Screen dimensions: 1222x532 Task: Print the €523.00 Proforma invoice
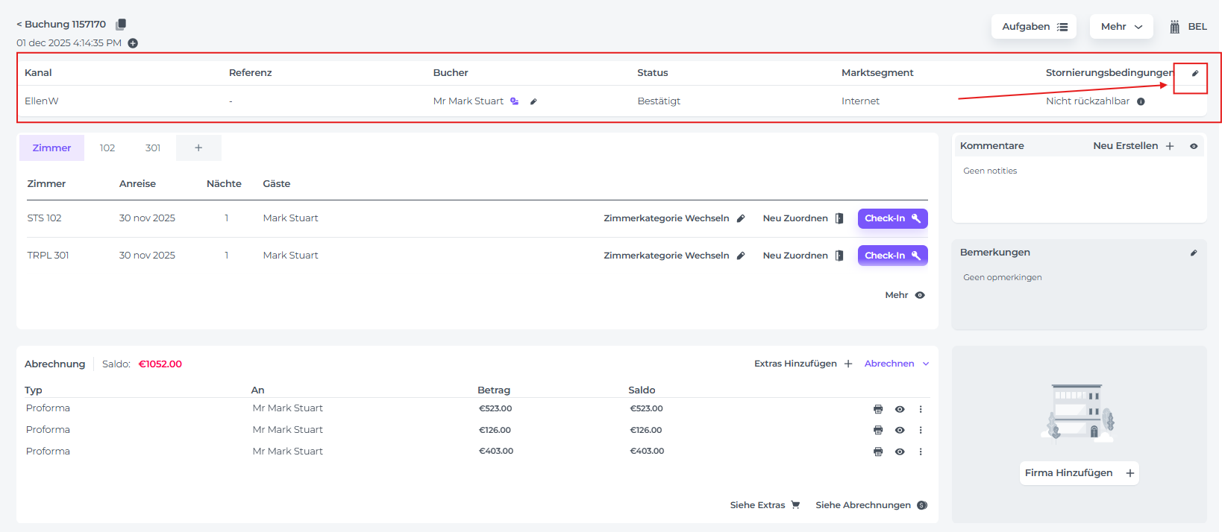(878, 409)
